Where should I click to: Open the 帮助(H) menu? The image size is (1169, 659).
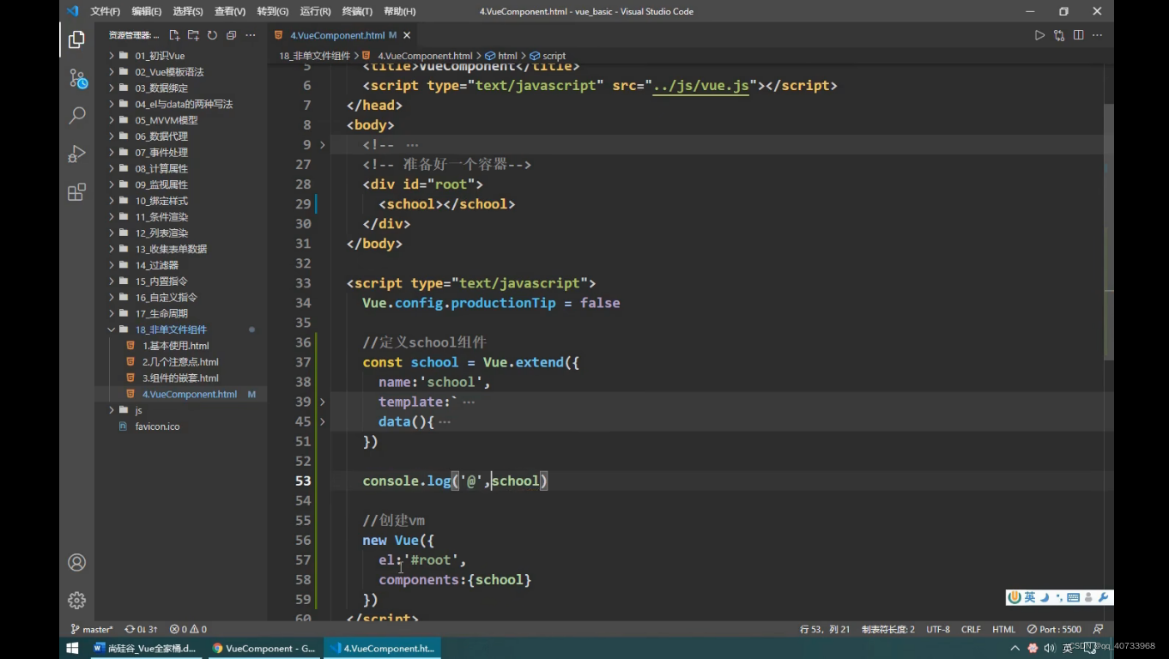pos(400,11)
